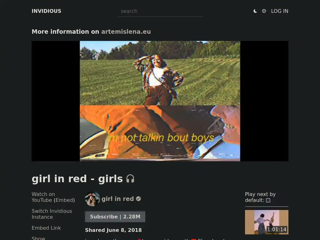The image size is (320, 240).
Task: Click Switch Invidious Instance
Action: point(52,214)
